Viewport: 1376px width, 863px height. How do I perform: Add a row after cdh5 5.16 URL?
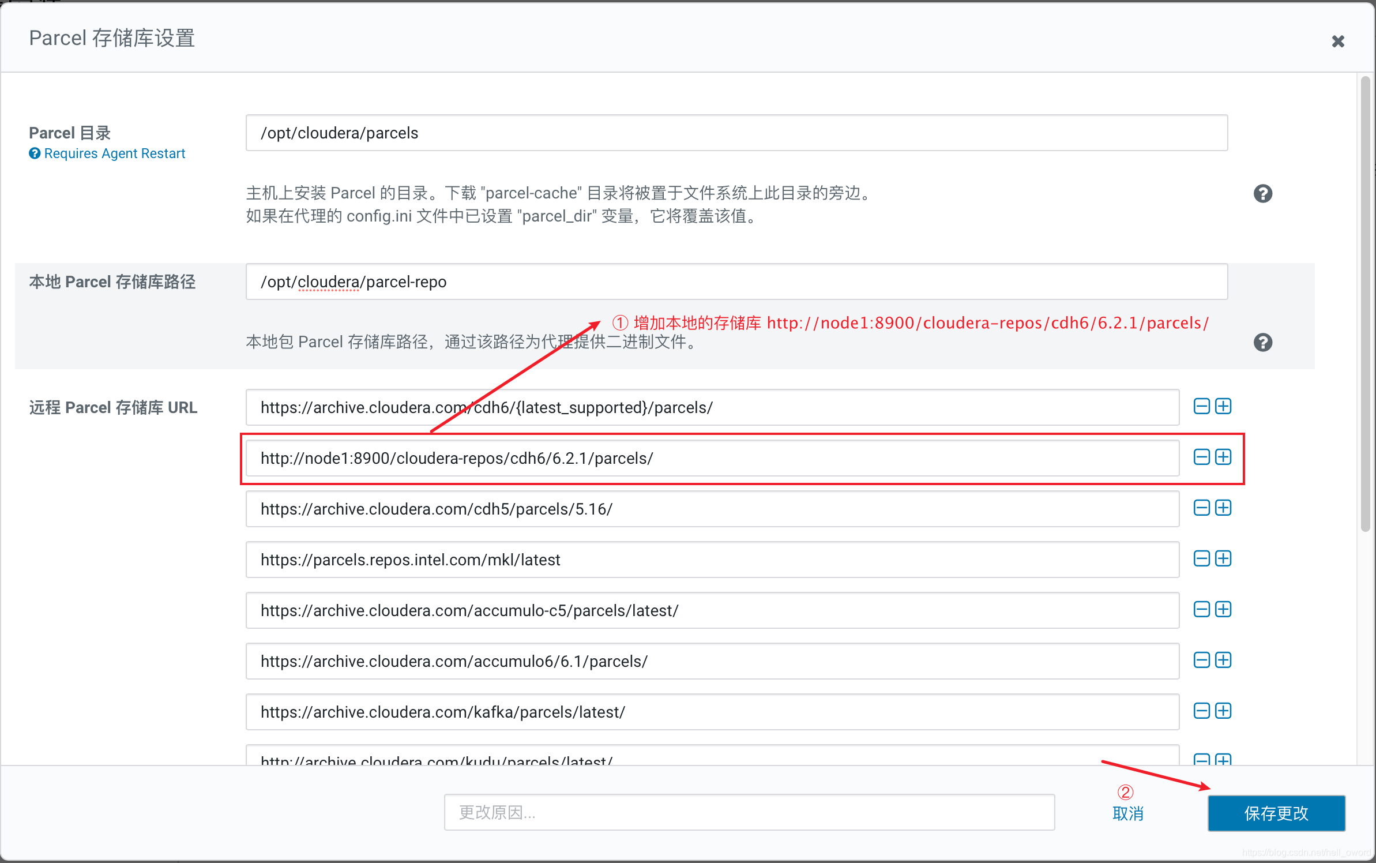coord(1223,508)
